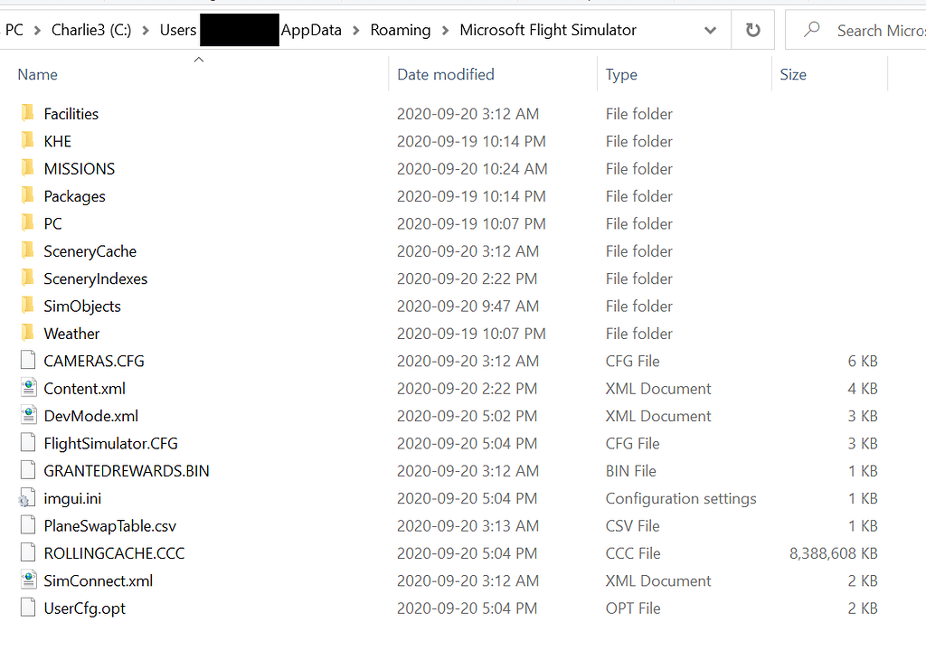Click the Size column header
The width and height of the screenshot is (926, 660).
(x=793, y=74)
